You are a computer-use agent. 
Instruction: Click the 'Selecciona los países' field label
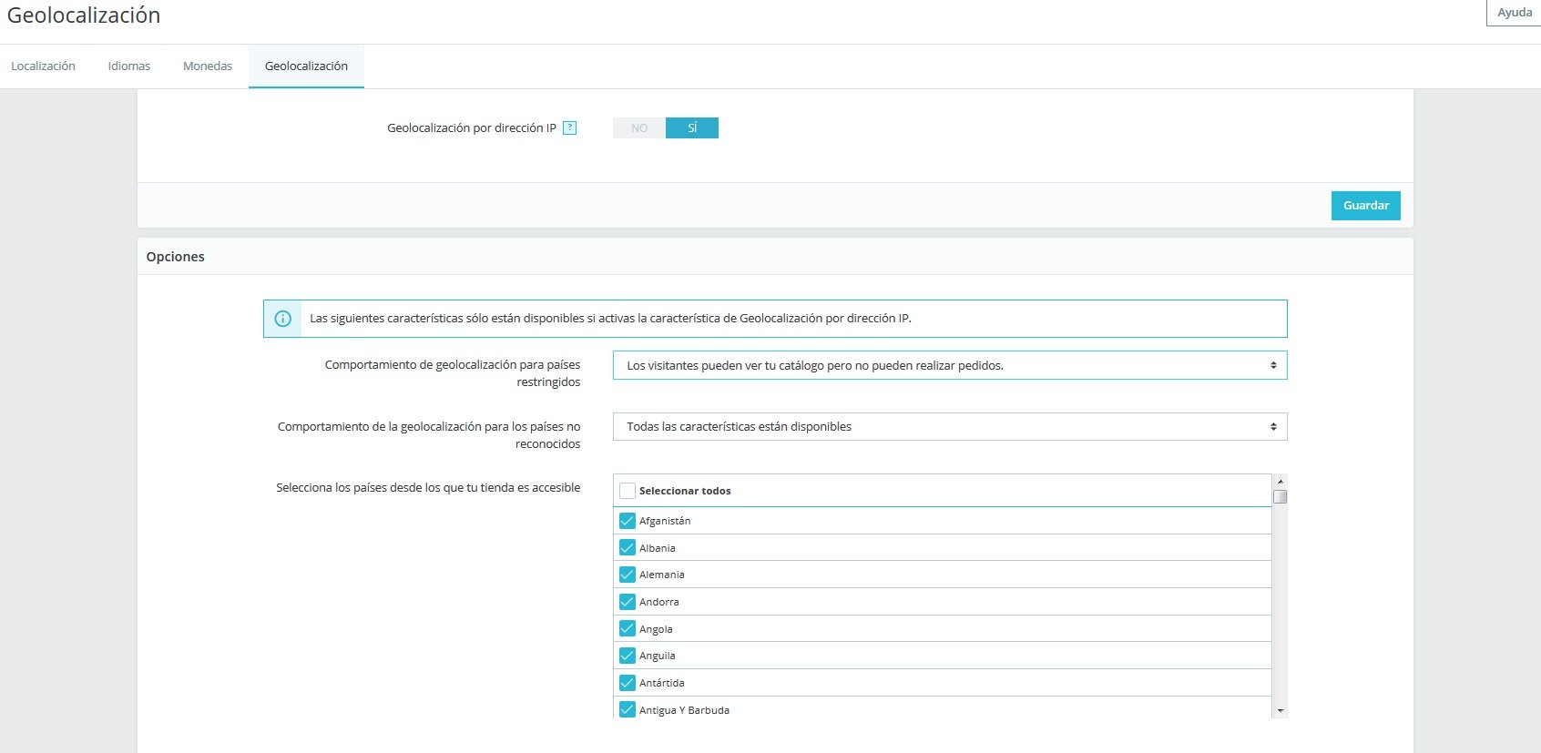(428, 488)
